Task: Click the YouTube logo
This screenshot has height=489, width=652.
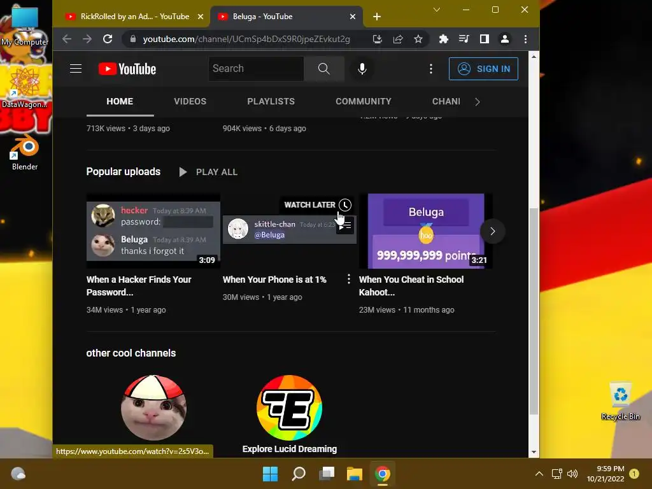Action: (127, 69)
